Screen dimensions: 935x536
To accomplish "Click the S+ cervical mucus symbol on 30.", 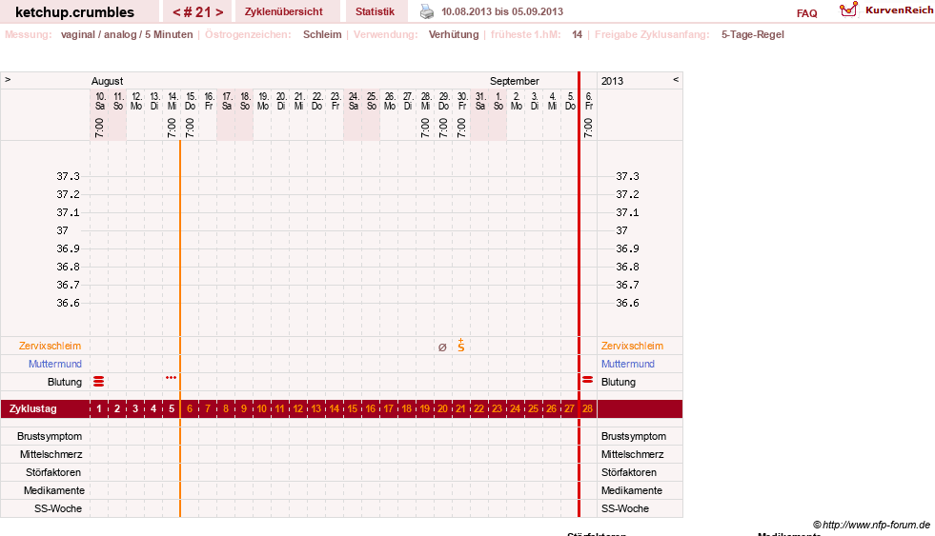I will (x=461, y=346).
